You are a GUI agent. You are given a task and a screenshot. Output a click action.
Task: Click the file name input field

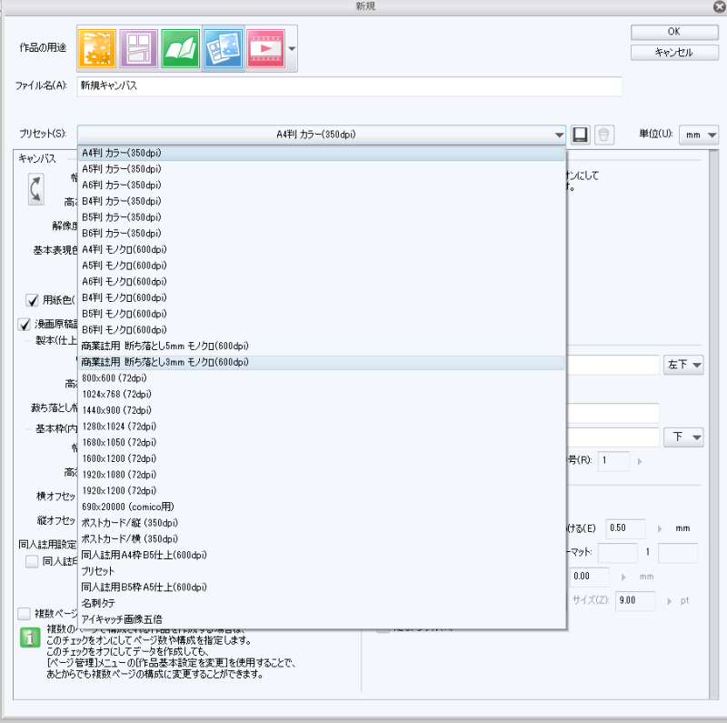click(x=349, y=85)
